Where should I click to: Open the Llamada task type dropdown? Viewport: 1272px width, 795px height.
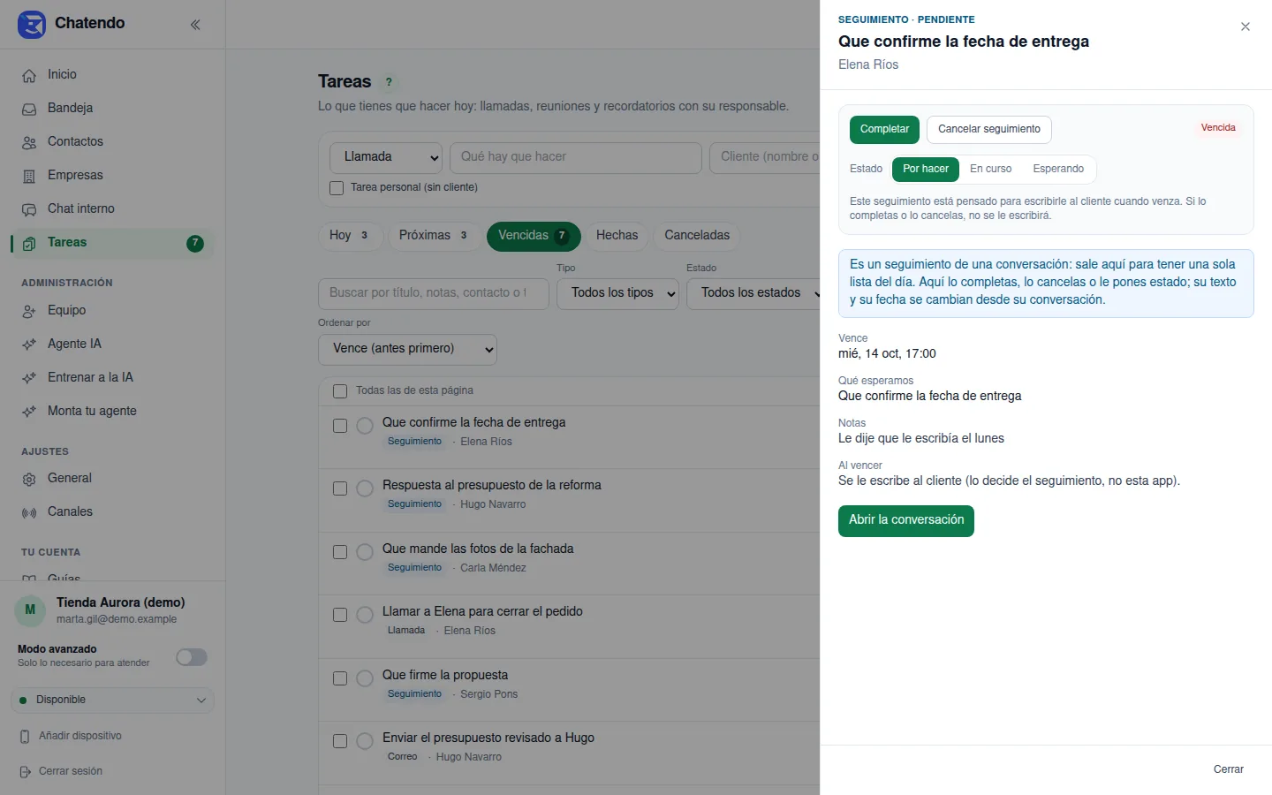(x=386, y=157)
